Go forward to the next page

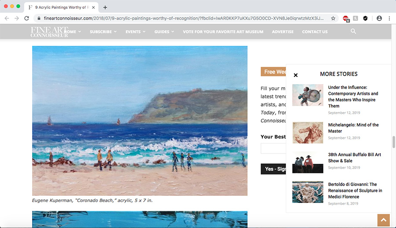pyautogui.click(x=17, y=18)
